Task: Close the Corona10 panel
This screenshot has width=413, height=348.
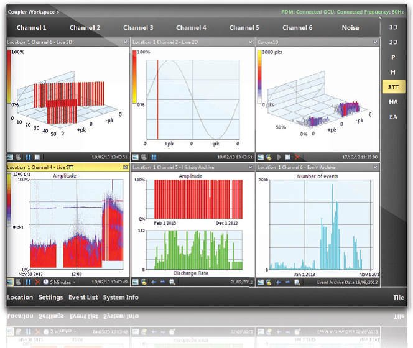Action: 375,42
